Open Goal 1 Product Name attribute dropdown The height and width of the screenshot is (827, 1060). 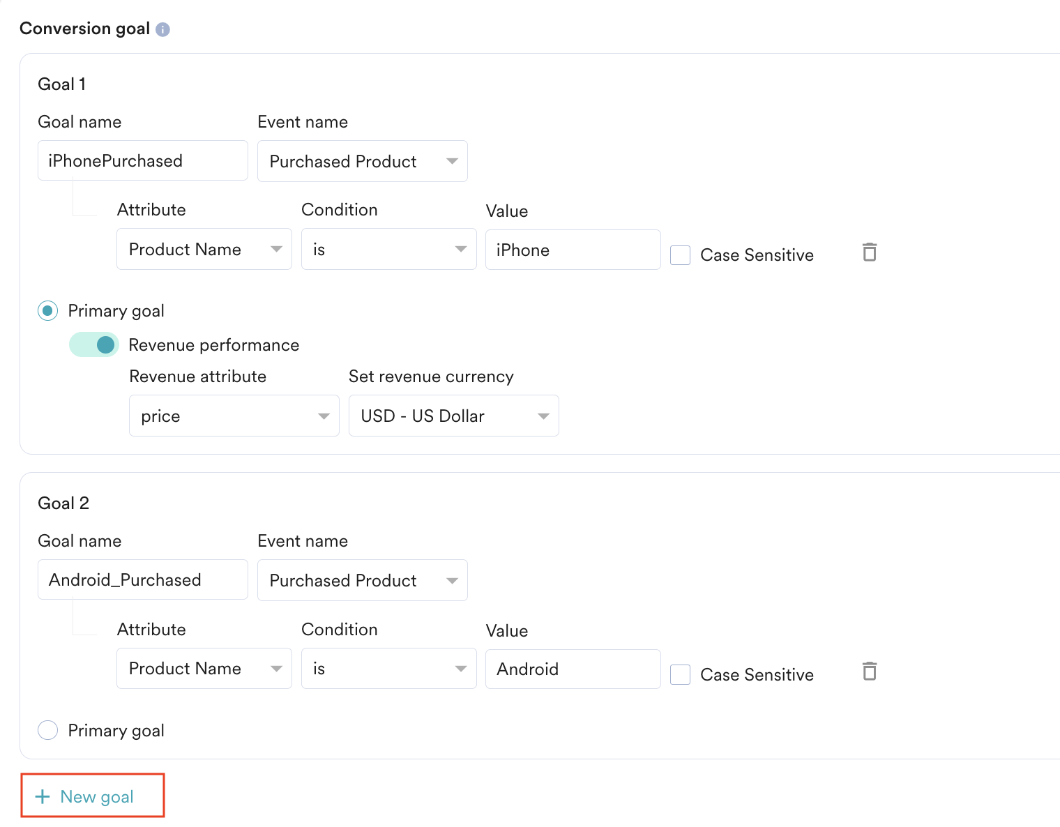click(x=204, y=249)
